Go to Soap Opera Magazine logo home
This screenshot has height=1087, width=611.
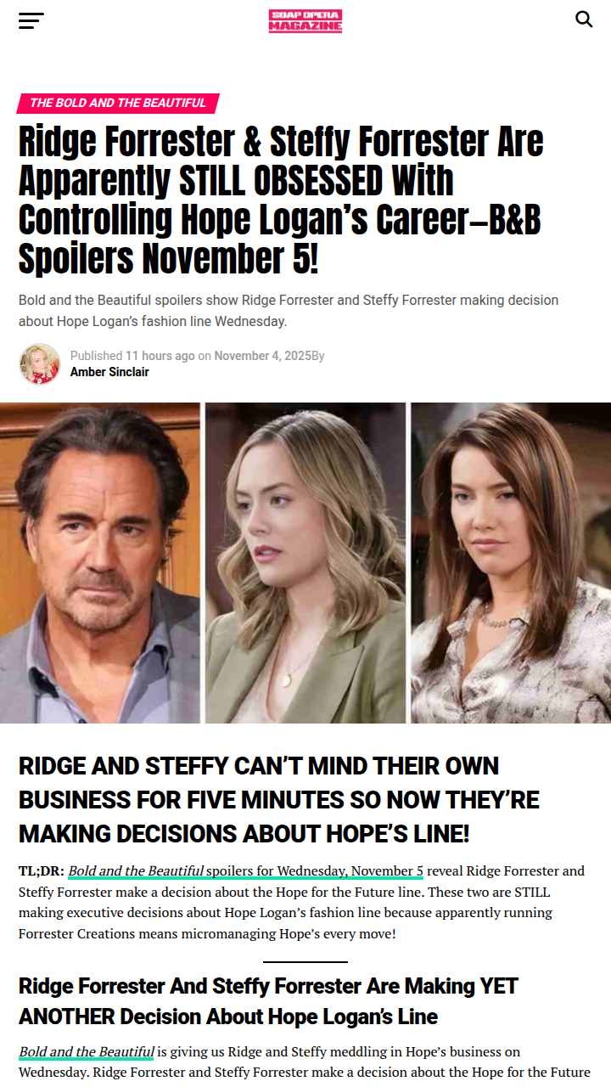[305, 20]
